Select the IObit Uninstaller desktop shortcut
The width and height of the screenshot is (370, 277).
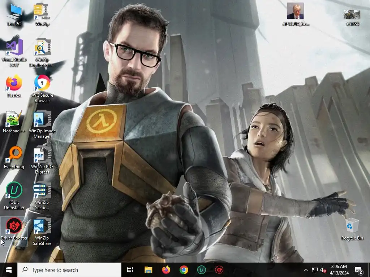14,196
